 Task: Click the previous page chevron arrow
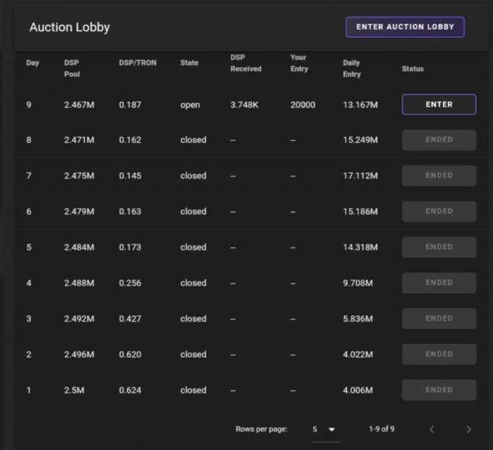pos(432,429)
